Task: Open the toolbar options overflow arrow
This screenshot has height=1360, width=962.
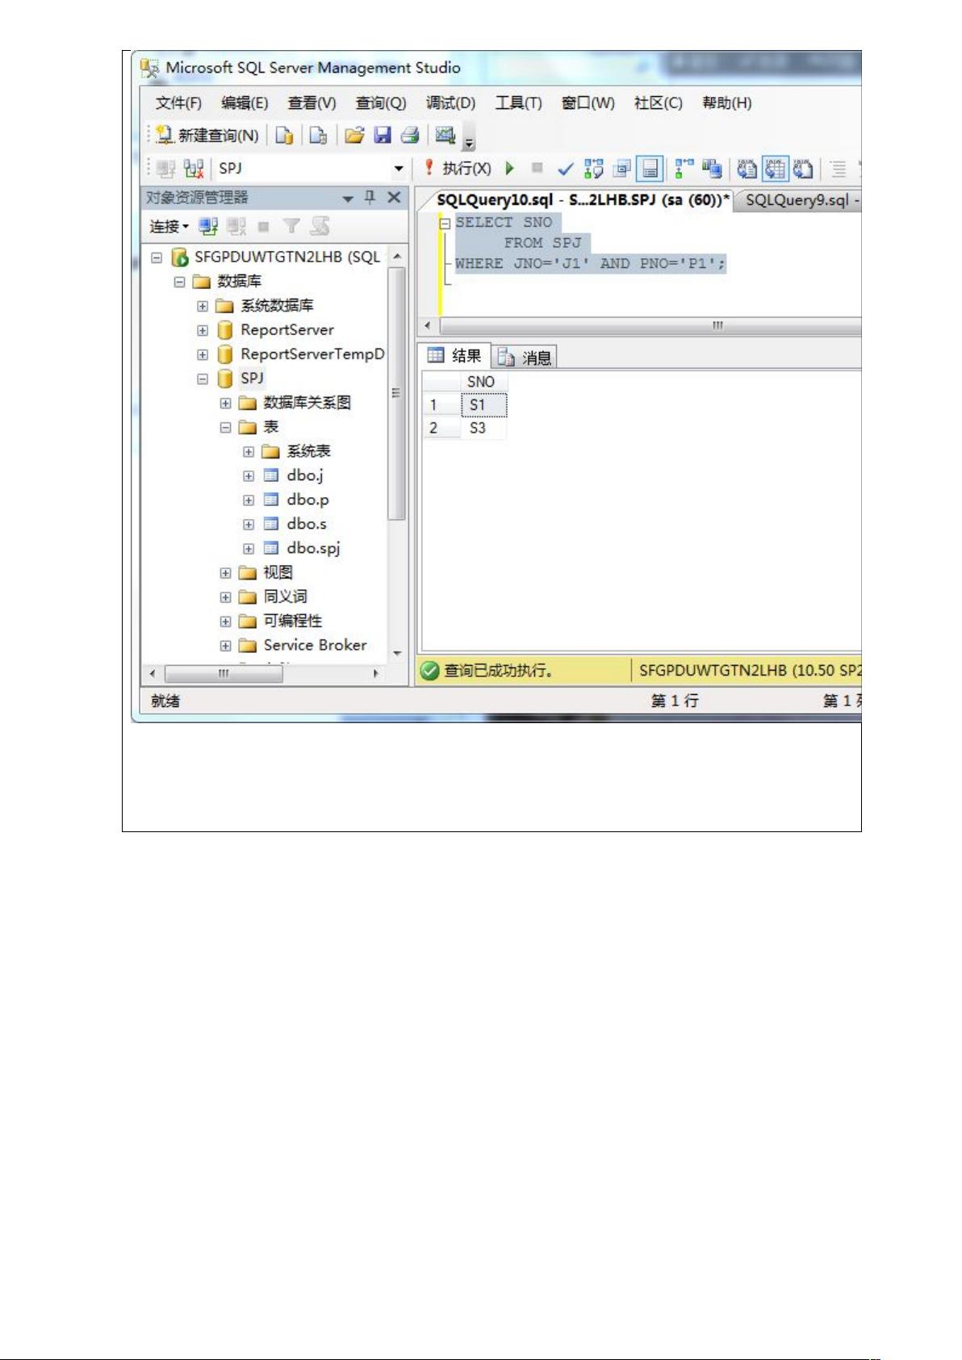Action: (470, 144)
